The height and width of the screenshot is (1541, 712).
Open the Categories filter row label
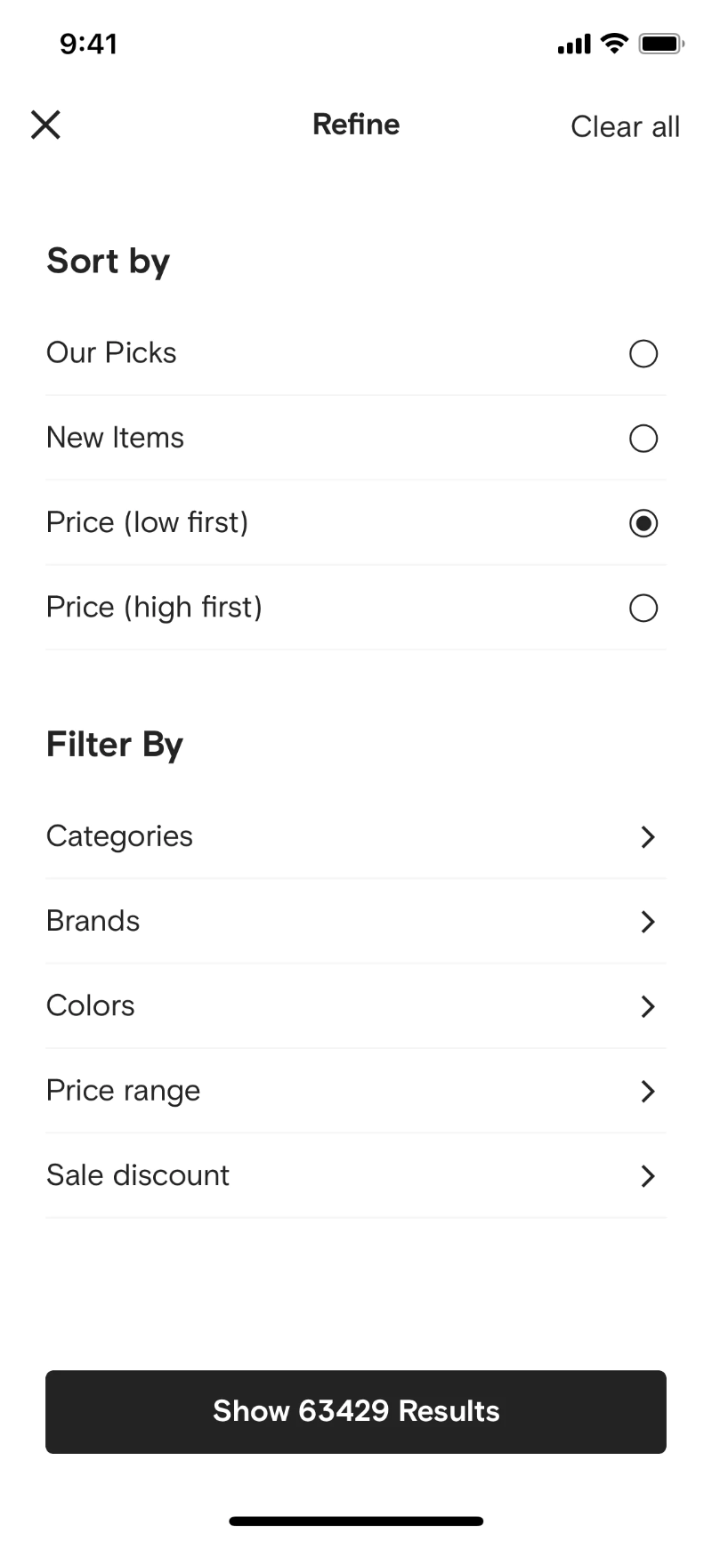click(x=119, y=836)
